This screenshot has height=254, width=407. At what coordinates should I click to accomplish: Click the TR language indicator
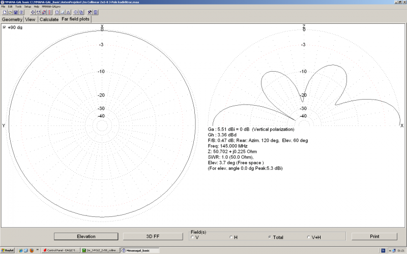(383, 250)
